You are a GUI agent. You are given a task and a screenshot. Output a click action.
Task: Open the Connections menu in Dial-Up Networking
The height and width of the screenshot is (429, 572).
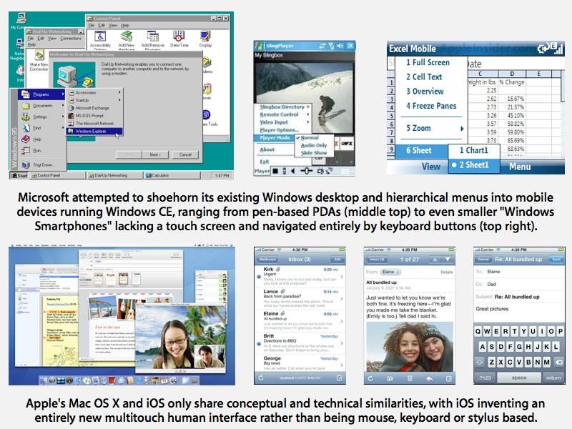71,39
